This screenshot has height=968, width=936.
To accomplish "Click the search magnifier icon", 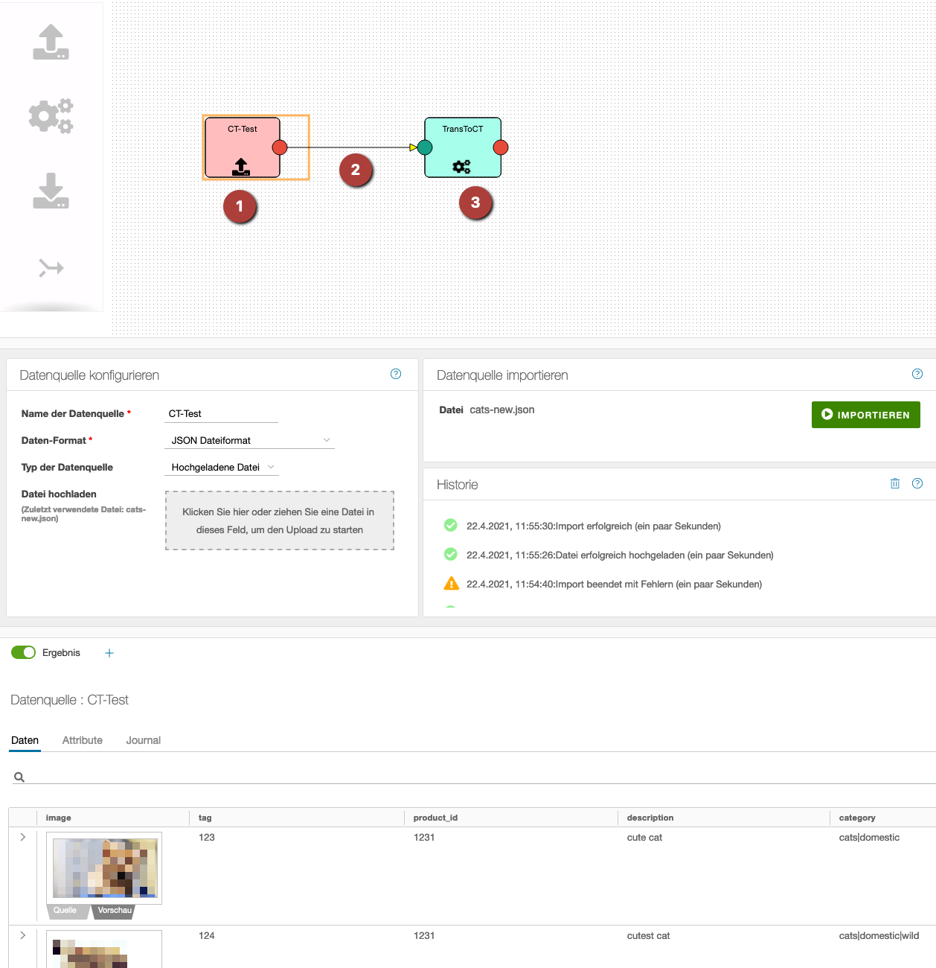I will click(19, 777).
